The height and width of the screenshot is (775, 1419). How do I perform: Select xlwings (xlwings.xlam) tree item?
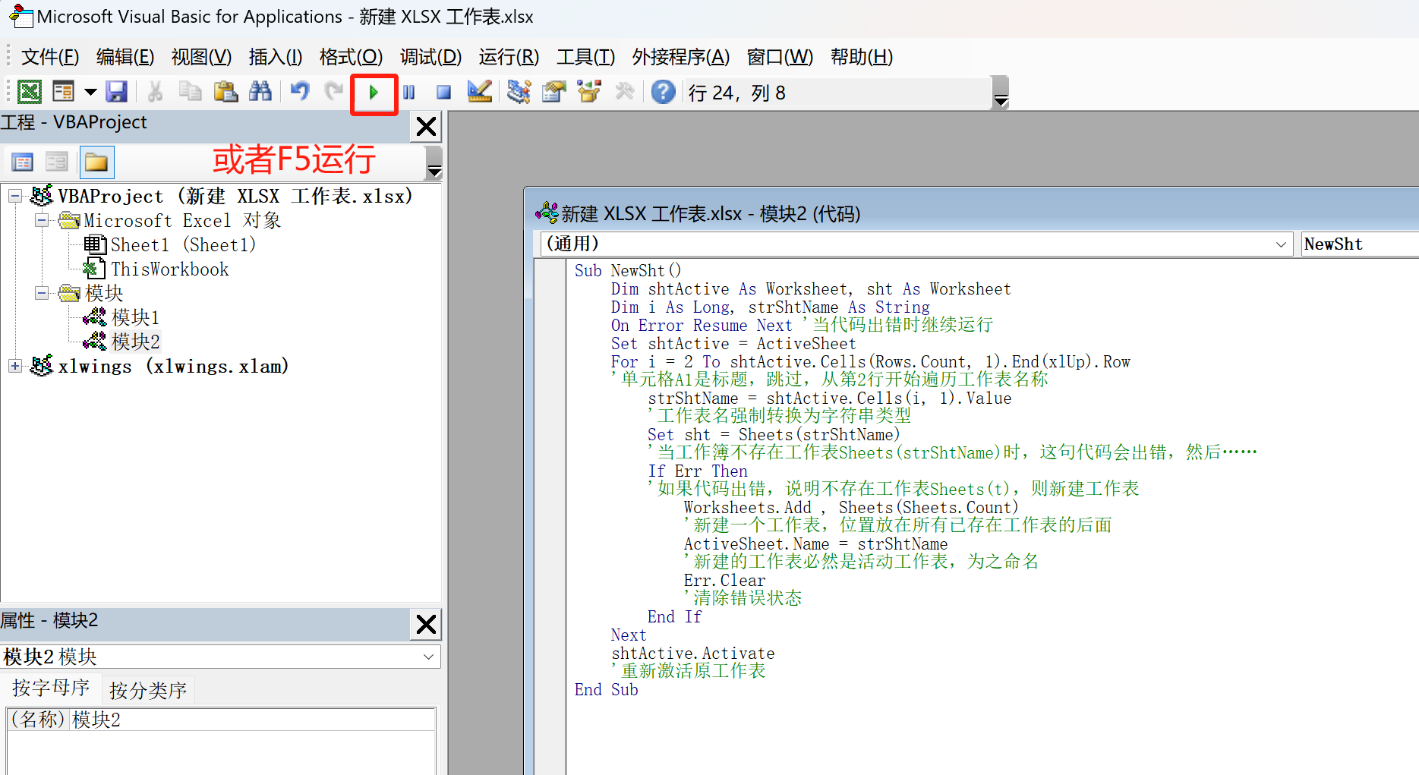[174, 366]
